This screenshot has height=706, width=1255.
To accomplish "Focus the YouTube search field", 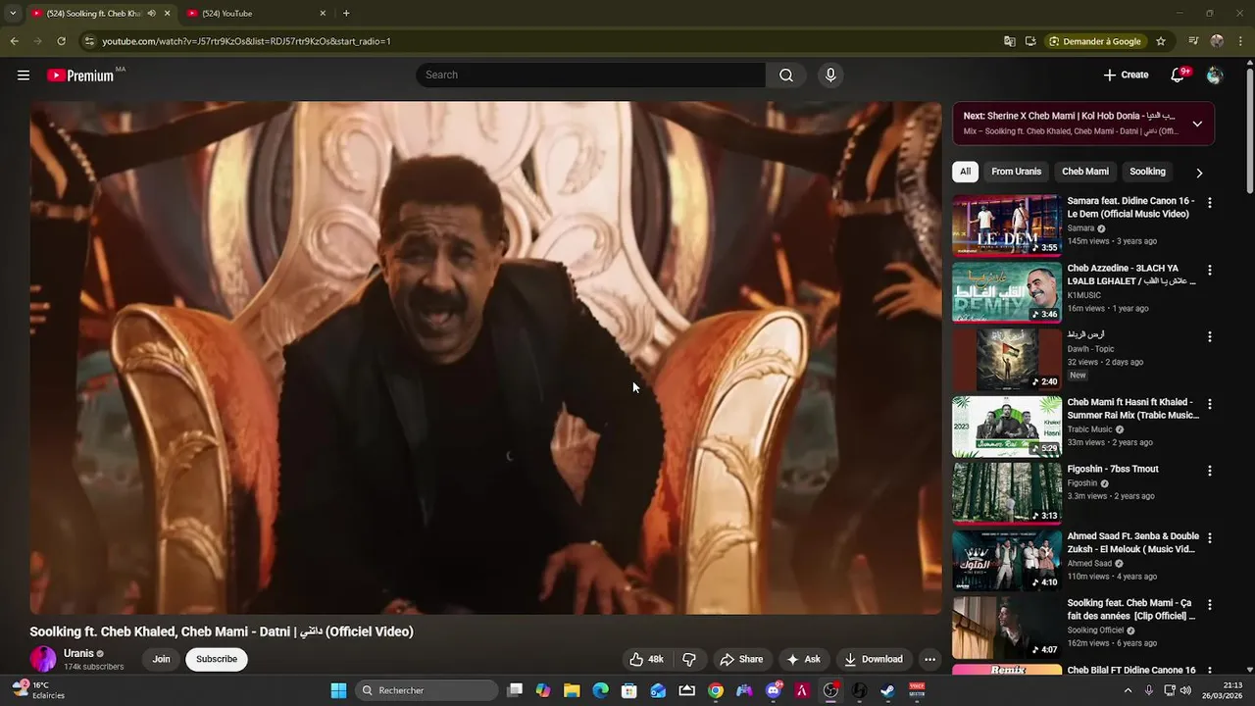I will 590,75.
